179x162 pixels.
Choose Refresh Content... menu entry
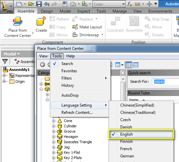click(x=80, y=113)
